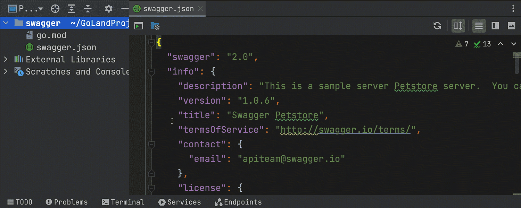
Task: Refresh the Swagger preview
Action: 437,26
